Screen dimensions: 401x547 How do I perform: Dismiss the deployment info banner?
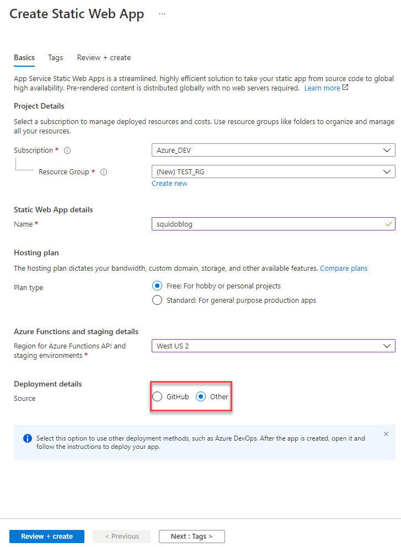(386, 434)
